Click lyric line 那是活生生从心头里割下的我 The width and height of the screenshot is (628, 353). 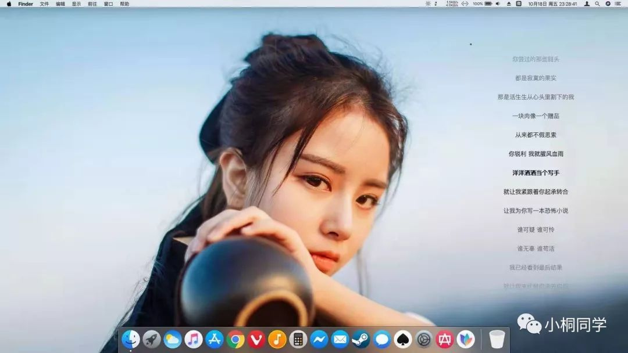point(536,97)
